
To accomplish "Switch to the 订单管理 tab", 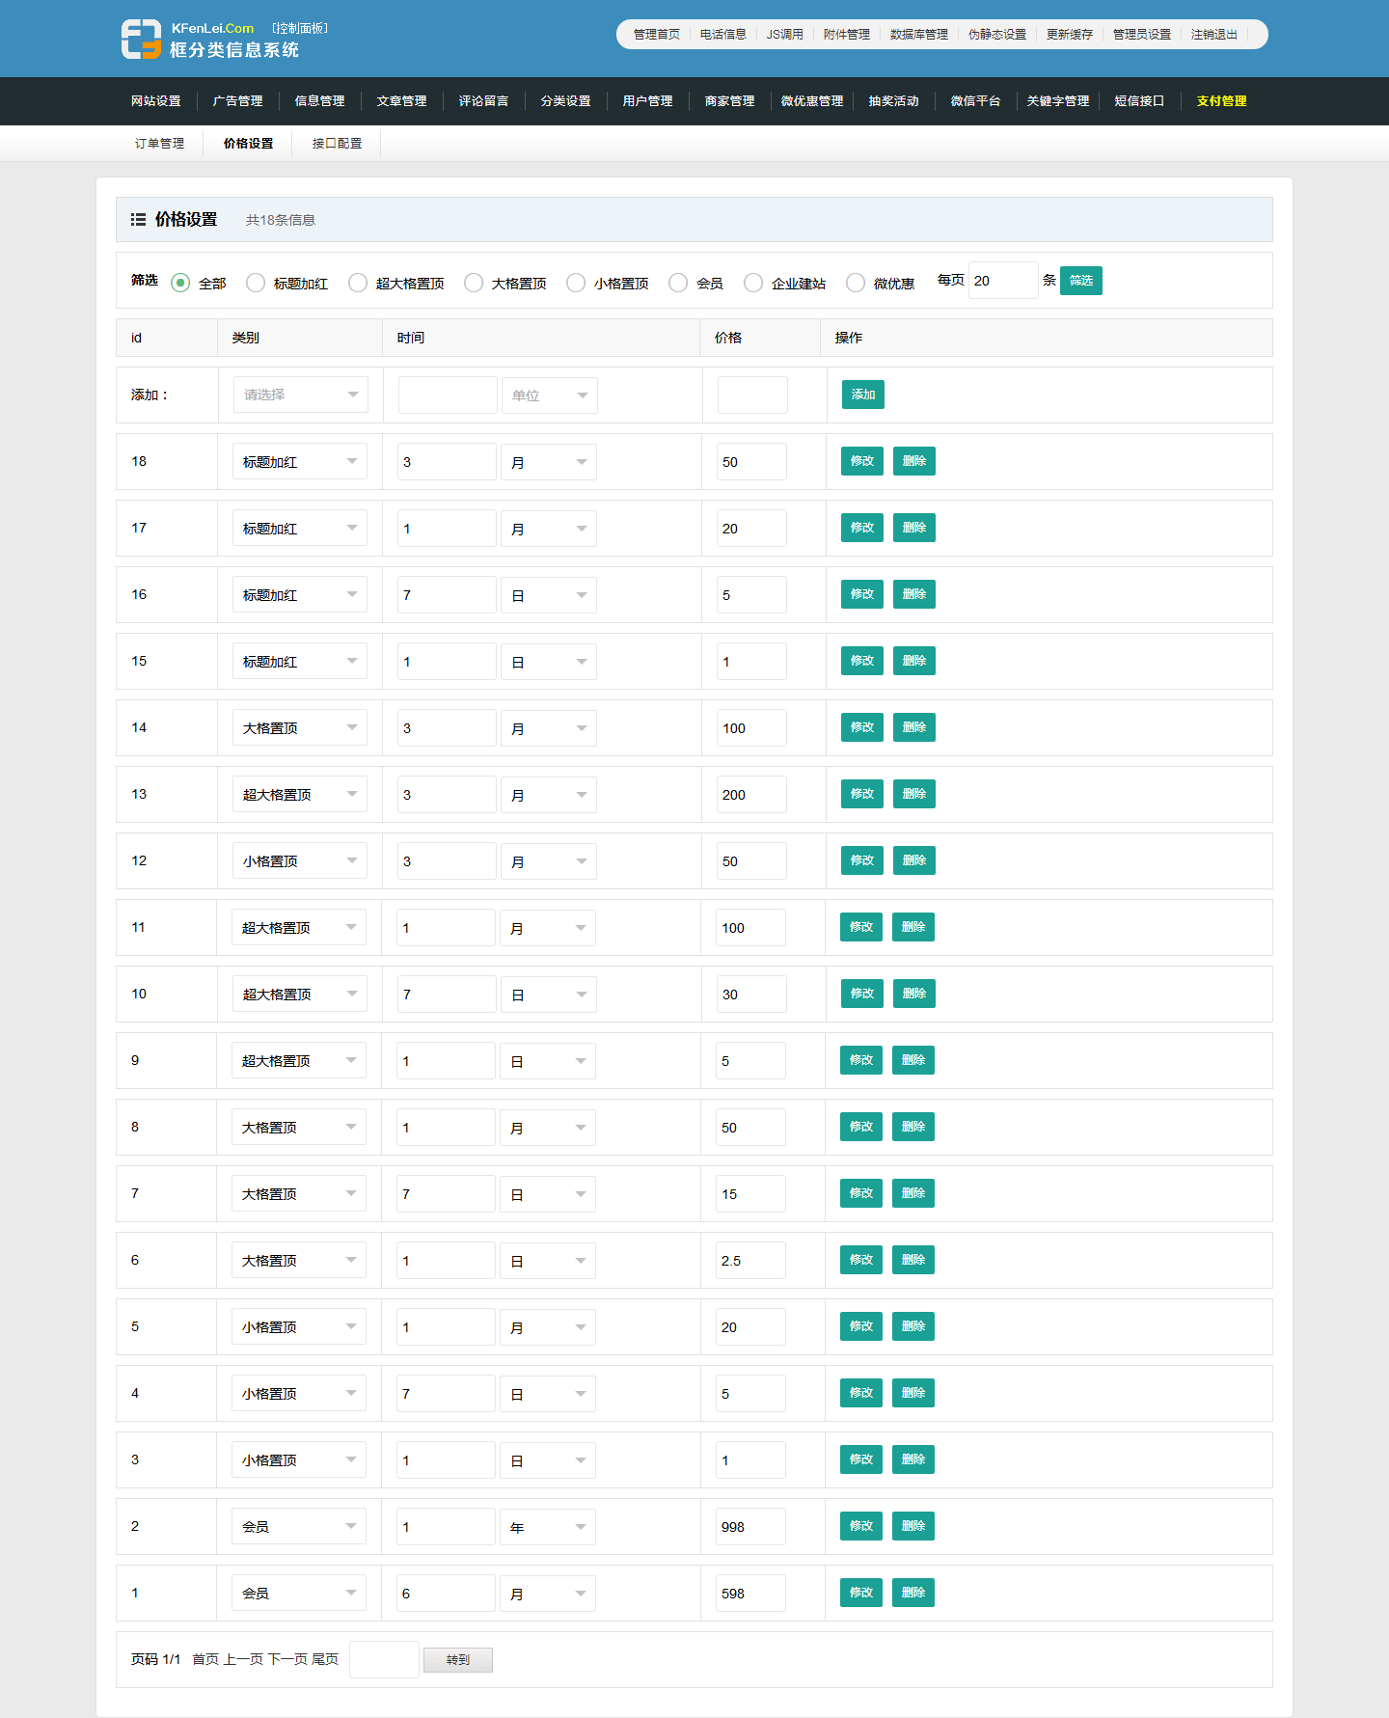I will (159, 144).
